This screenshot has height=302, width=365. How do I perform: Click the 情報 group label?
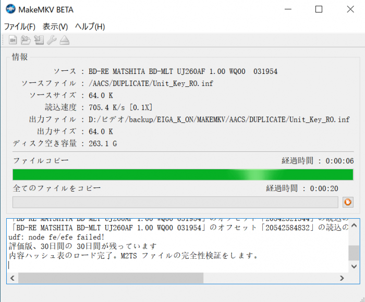coord(20,57)
